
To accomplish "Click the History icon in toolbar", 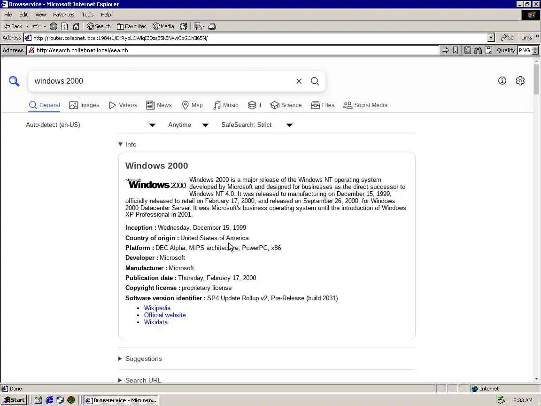I will pos(184,26).
